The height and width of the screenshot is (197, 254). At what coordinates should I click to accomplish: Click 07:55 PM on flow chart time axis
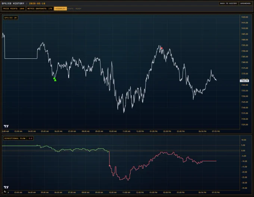coord(216,192)
